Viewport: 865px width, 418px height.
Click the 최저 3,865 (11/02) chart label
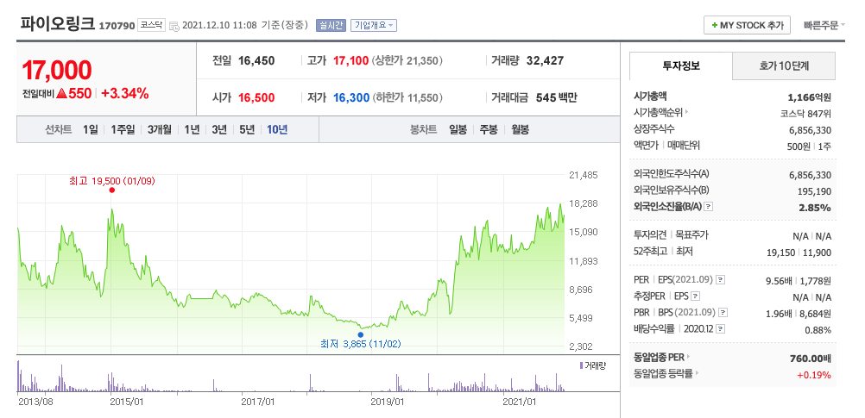point(361,344)
